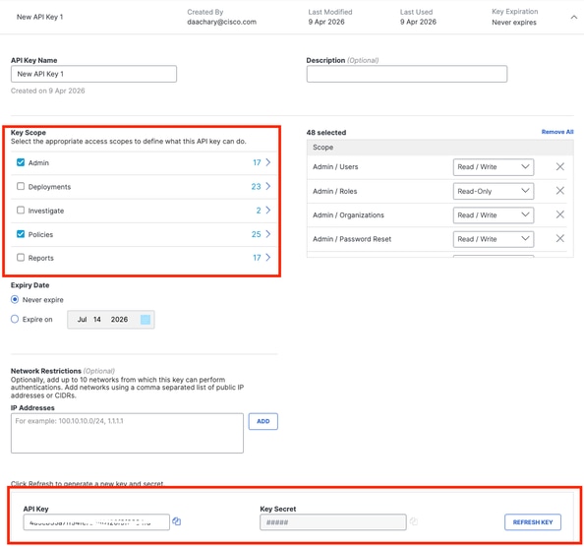The height and width of the screenshot is (547, 584).
Task: Enable the Reports scope checkbox
Action: click(x=21, y=258)
